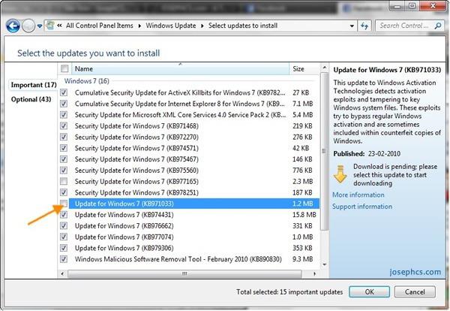This screenshot has width=450, height=311.
Task: Uncheck Security Update KB974571 checkbox
Action: point(64,148)
